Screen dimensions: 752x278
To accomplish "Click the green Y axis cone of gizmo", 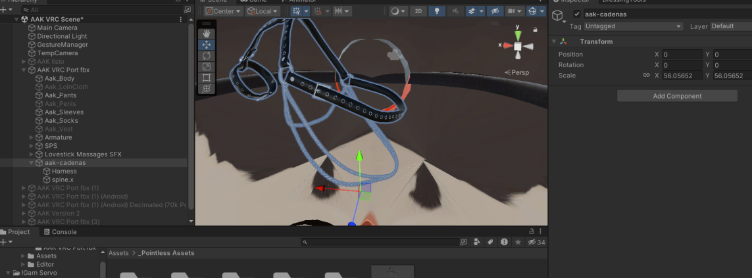I will 518,36.
